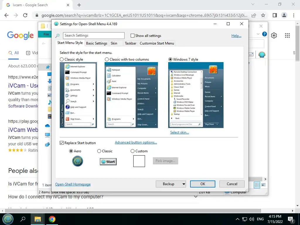Reload the Google search page
Image resolution: width=300 pixels, height=225 pixels.
(x=25, y=15)
